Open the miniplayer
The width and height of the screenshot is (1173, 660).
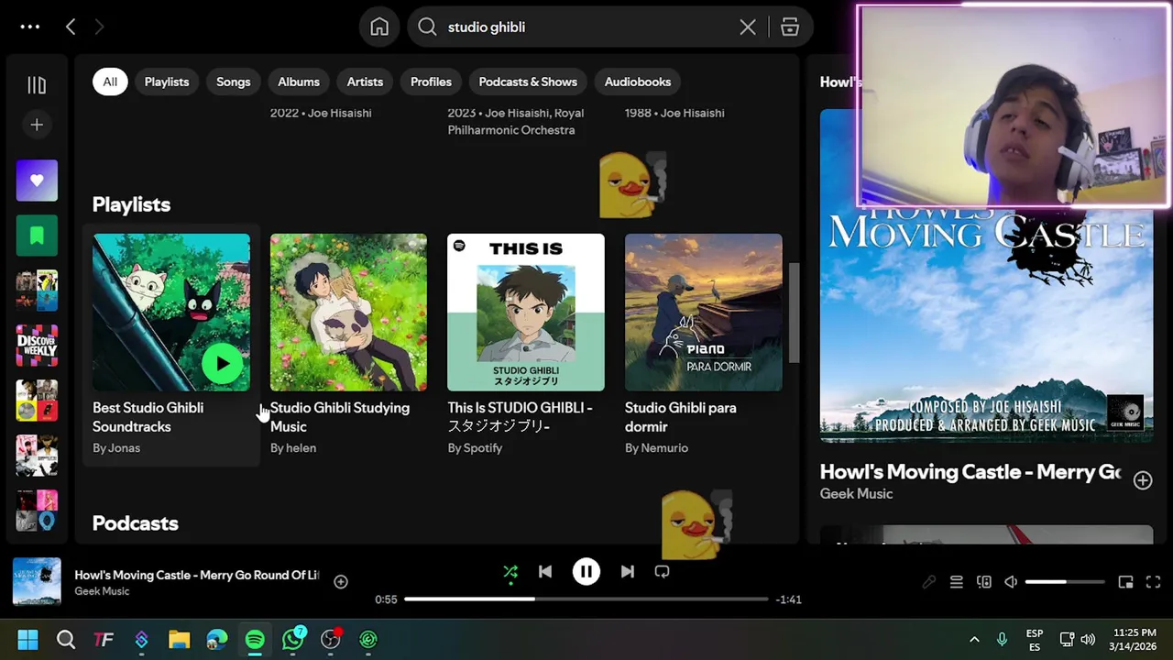pos(1126,582)
